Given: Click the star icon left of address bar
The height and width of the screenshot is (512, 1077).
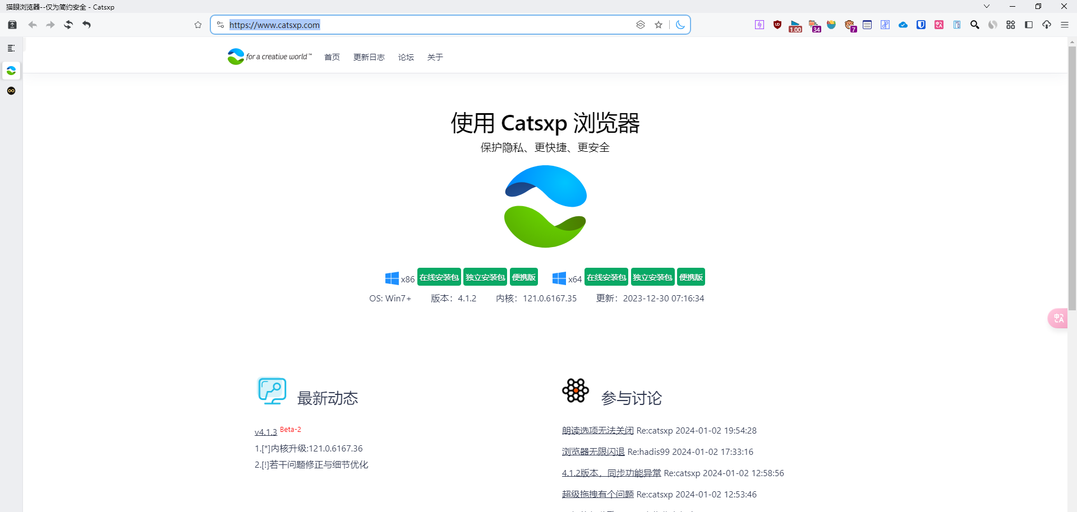Looking at the screenshot, I should click(198, 25).
